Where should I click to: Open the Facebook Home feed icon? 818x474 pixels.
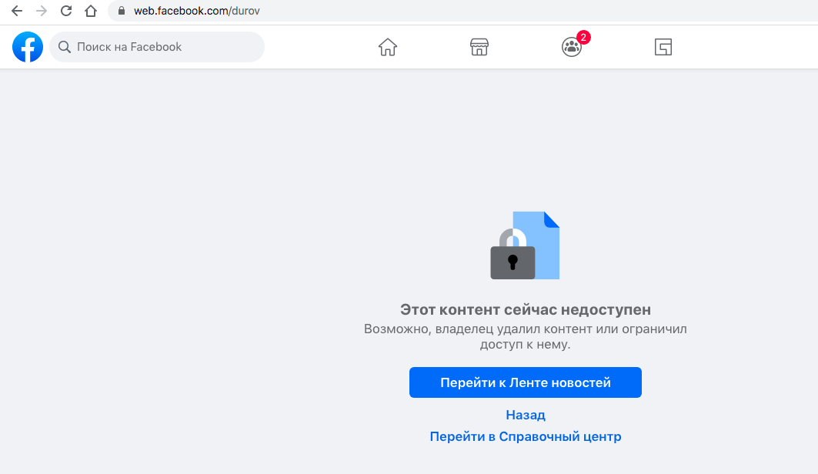coord(388,48)
